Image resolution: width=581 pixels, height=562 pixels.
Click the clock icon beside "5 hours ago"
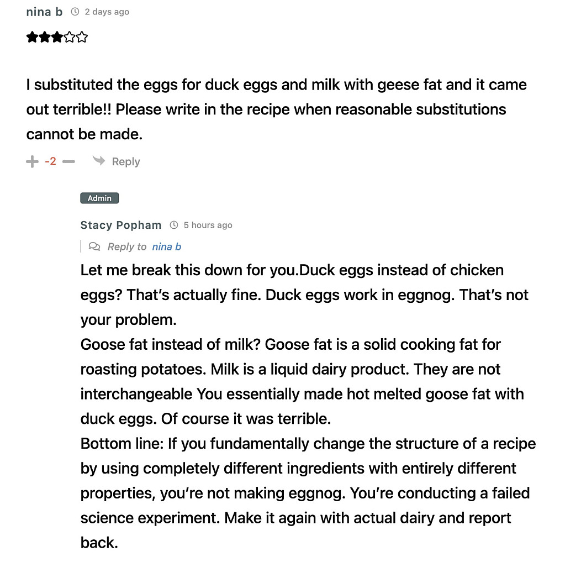174,225
